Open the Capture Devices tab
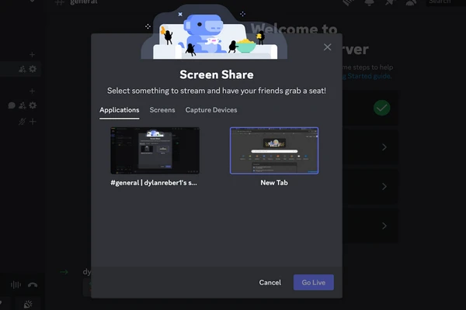Image resolution: width=466 pixels, height=310 pixels. coord(211,110)
